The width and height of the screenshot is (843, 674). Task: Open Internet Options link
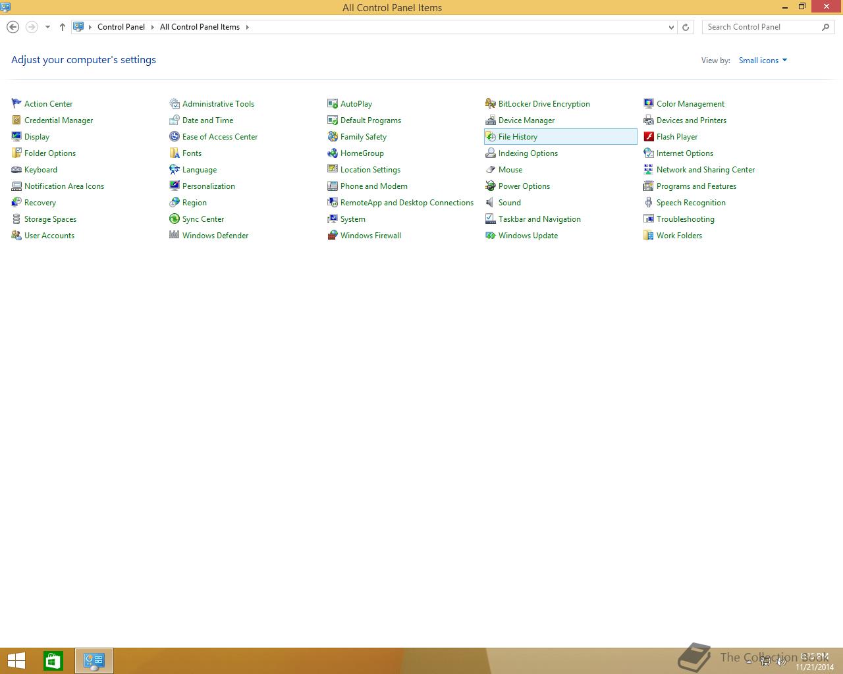[685, 153]
